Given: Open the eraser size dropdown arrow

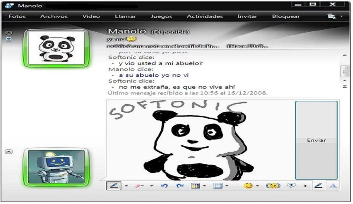Looking at the screenshot, I should click(x=152, y=186).
